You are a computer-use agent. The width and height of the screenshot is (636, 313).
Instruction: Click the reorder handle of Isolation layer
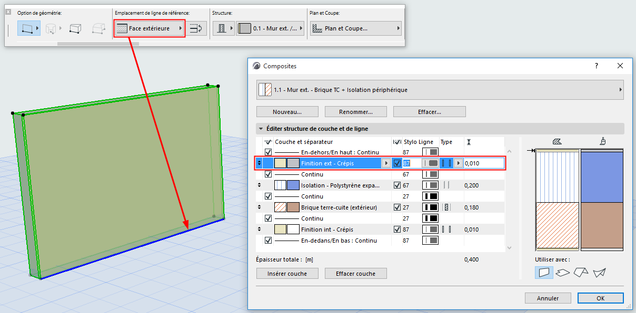pos(259,185)
